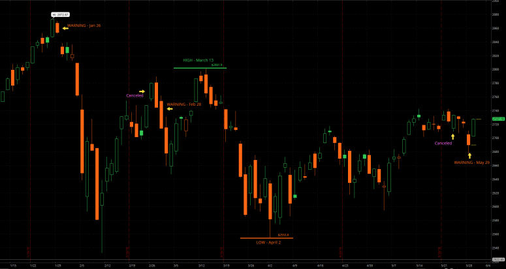Screen dimensions: 506x269
Task: Click the yellow up arrow above WARNING - May 29
Action: coord(469,154)
